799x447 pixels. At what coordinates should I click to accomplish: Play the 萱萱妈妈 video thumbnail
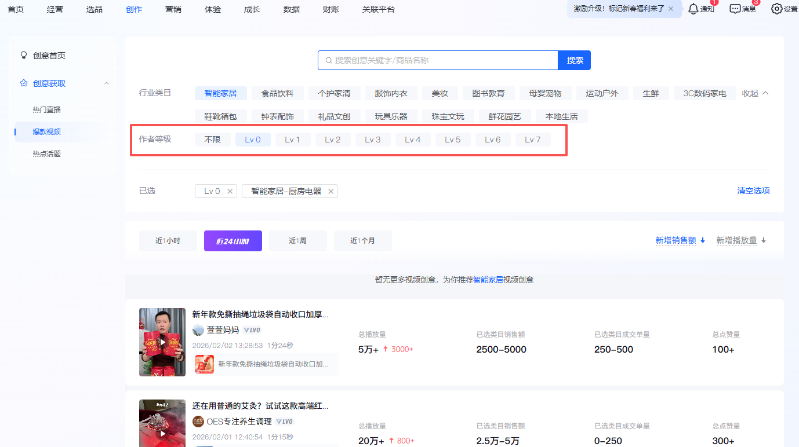click(162, 342)
